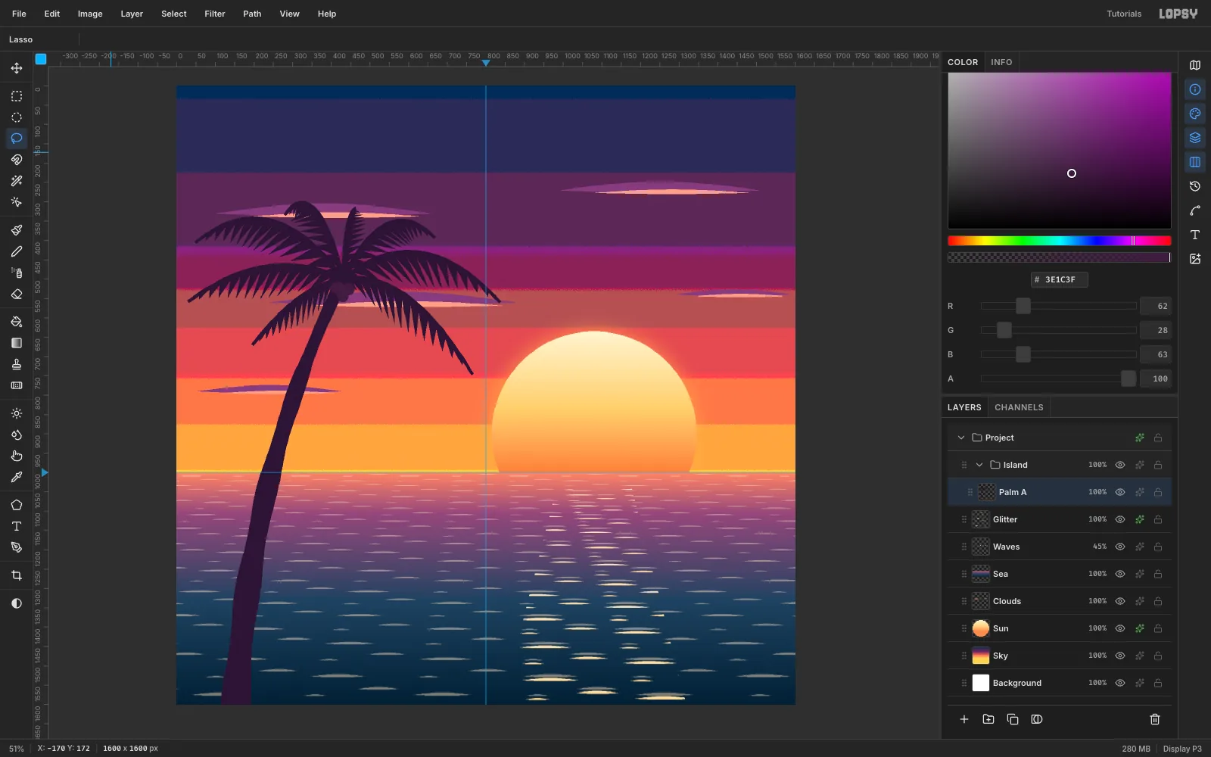Click the 51% zoom level in status bar
The image size is (1211, 757).
click(x=17, y=749)
